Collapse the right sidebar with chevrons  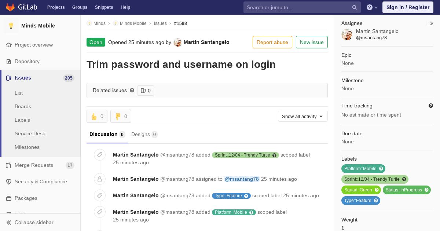point(432,23)
